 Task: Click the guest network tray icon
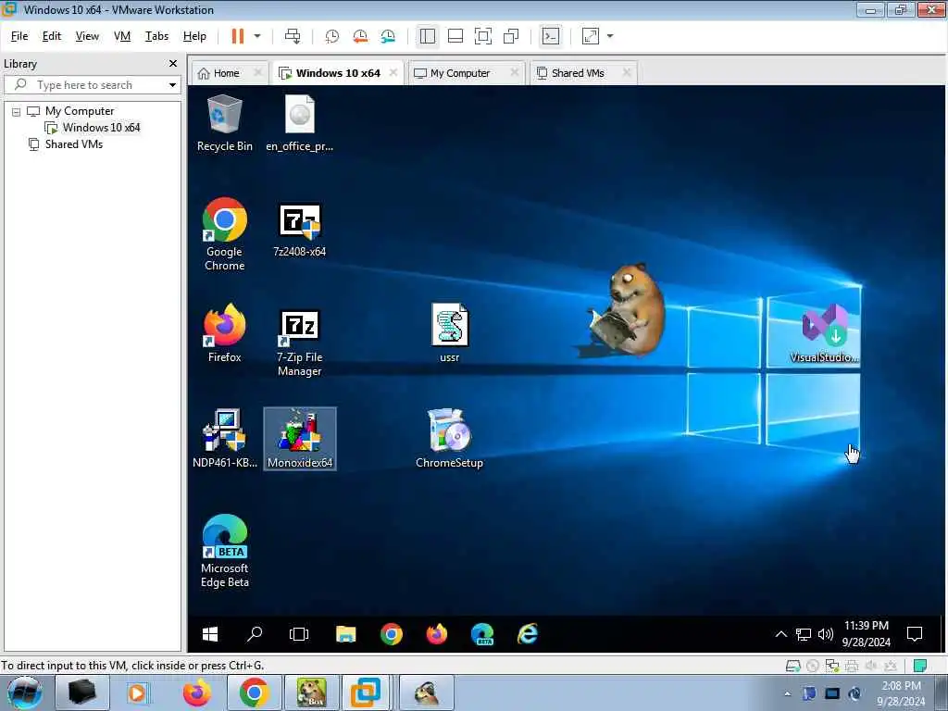[804, 634]
